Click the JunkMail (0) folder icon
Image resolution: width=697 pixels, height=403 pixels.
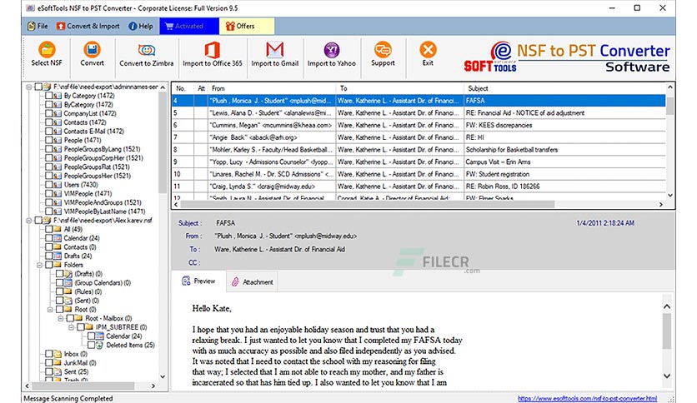pos(57,362)
